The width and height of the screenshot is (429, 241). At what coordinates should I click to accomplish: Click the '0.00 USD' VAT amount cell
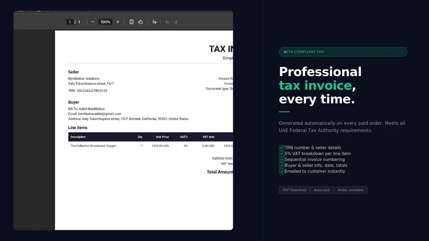coord(208,146)
